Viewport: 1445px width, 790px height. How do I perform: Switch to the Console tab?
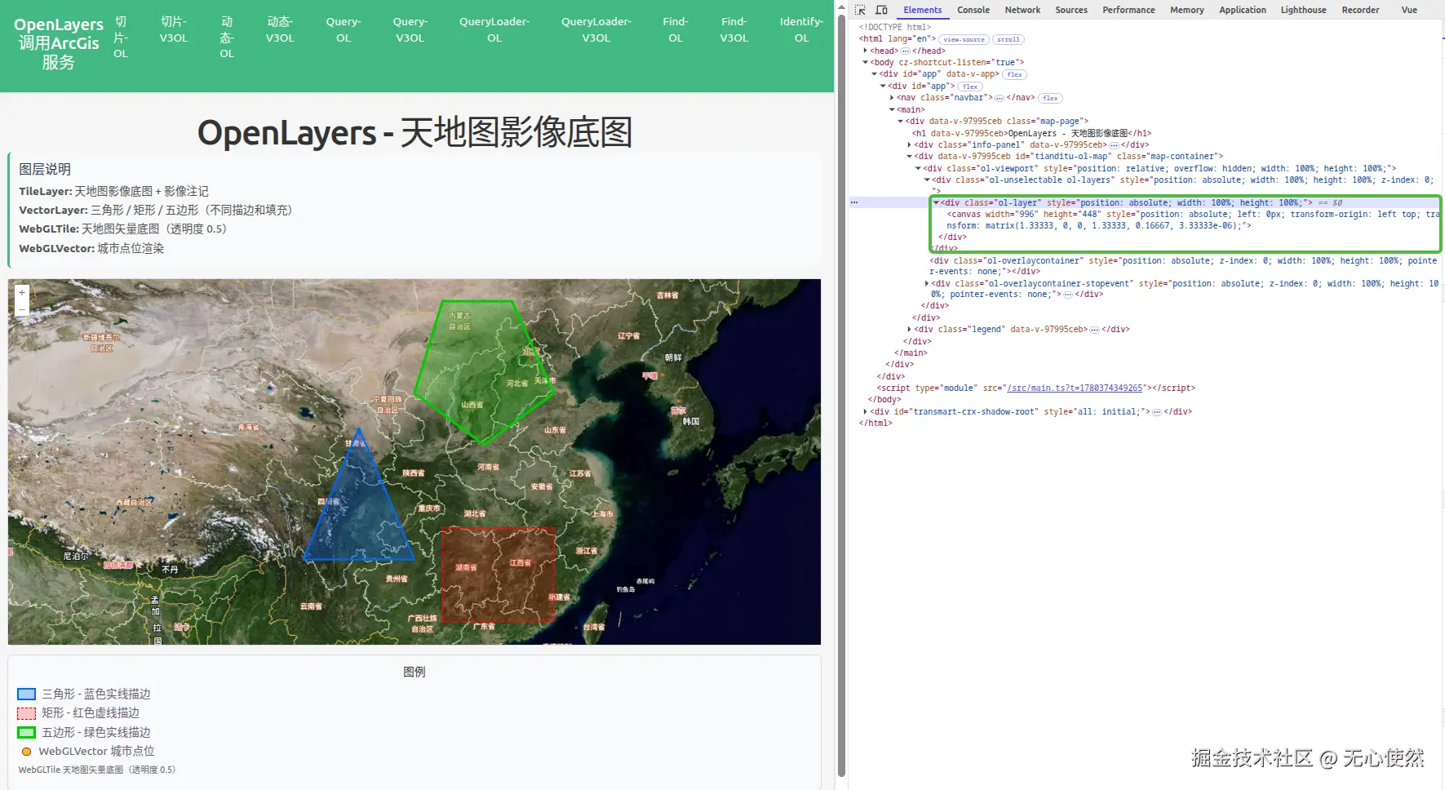pos(973,10)
